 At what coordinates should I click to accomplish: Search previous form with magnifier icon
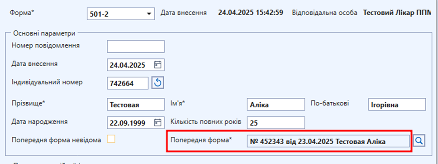coord(419,141)
